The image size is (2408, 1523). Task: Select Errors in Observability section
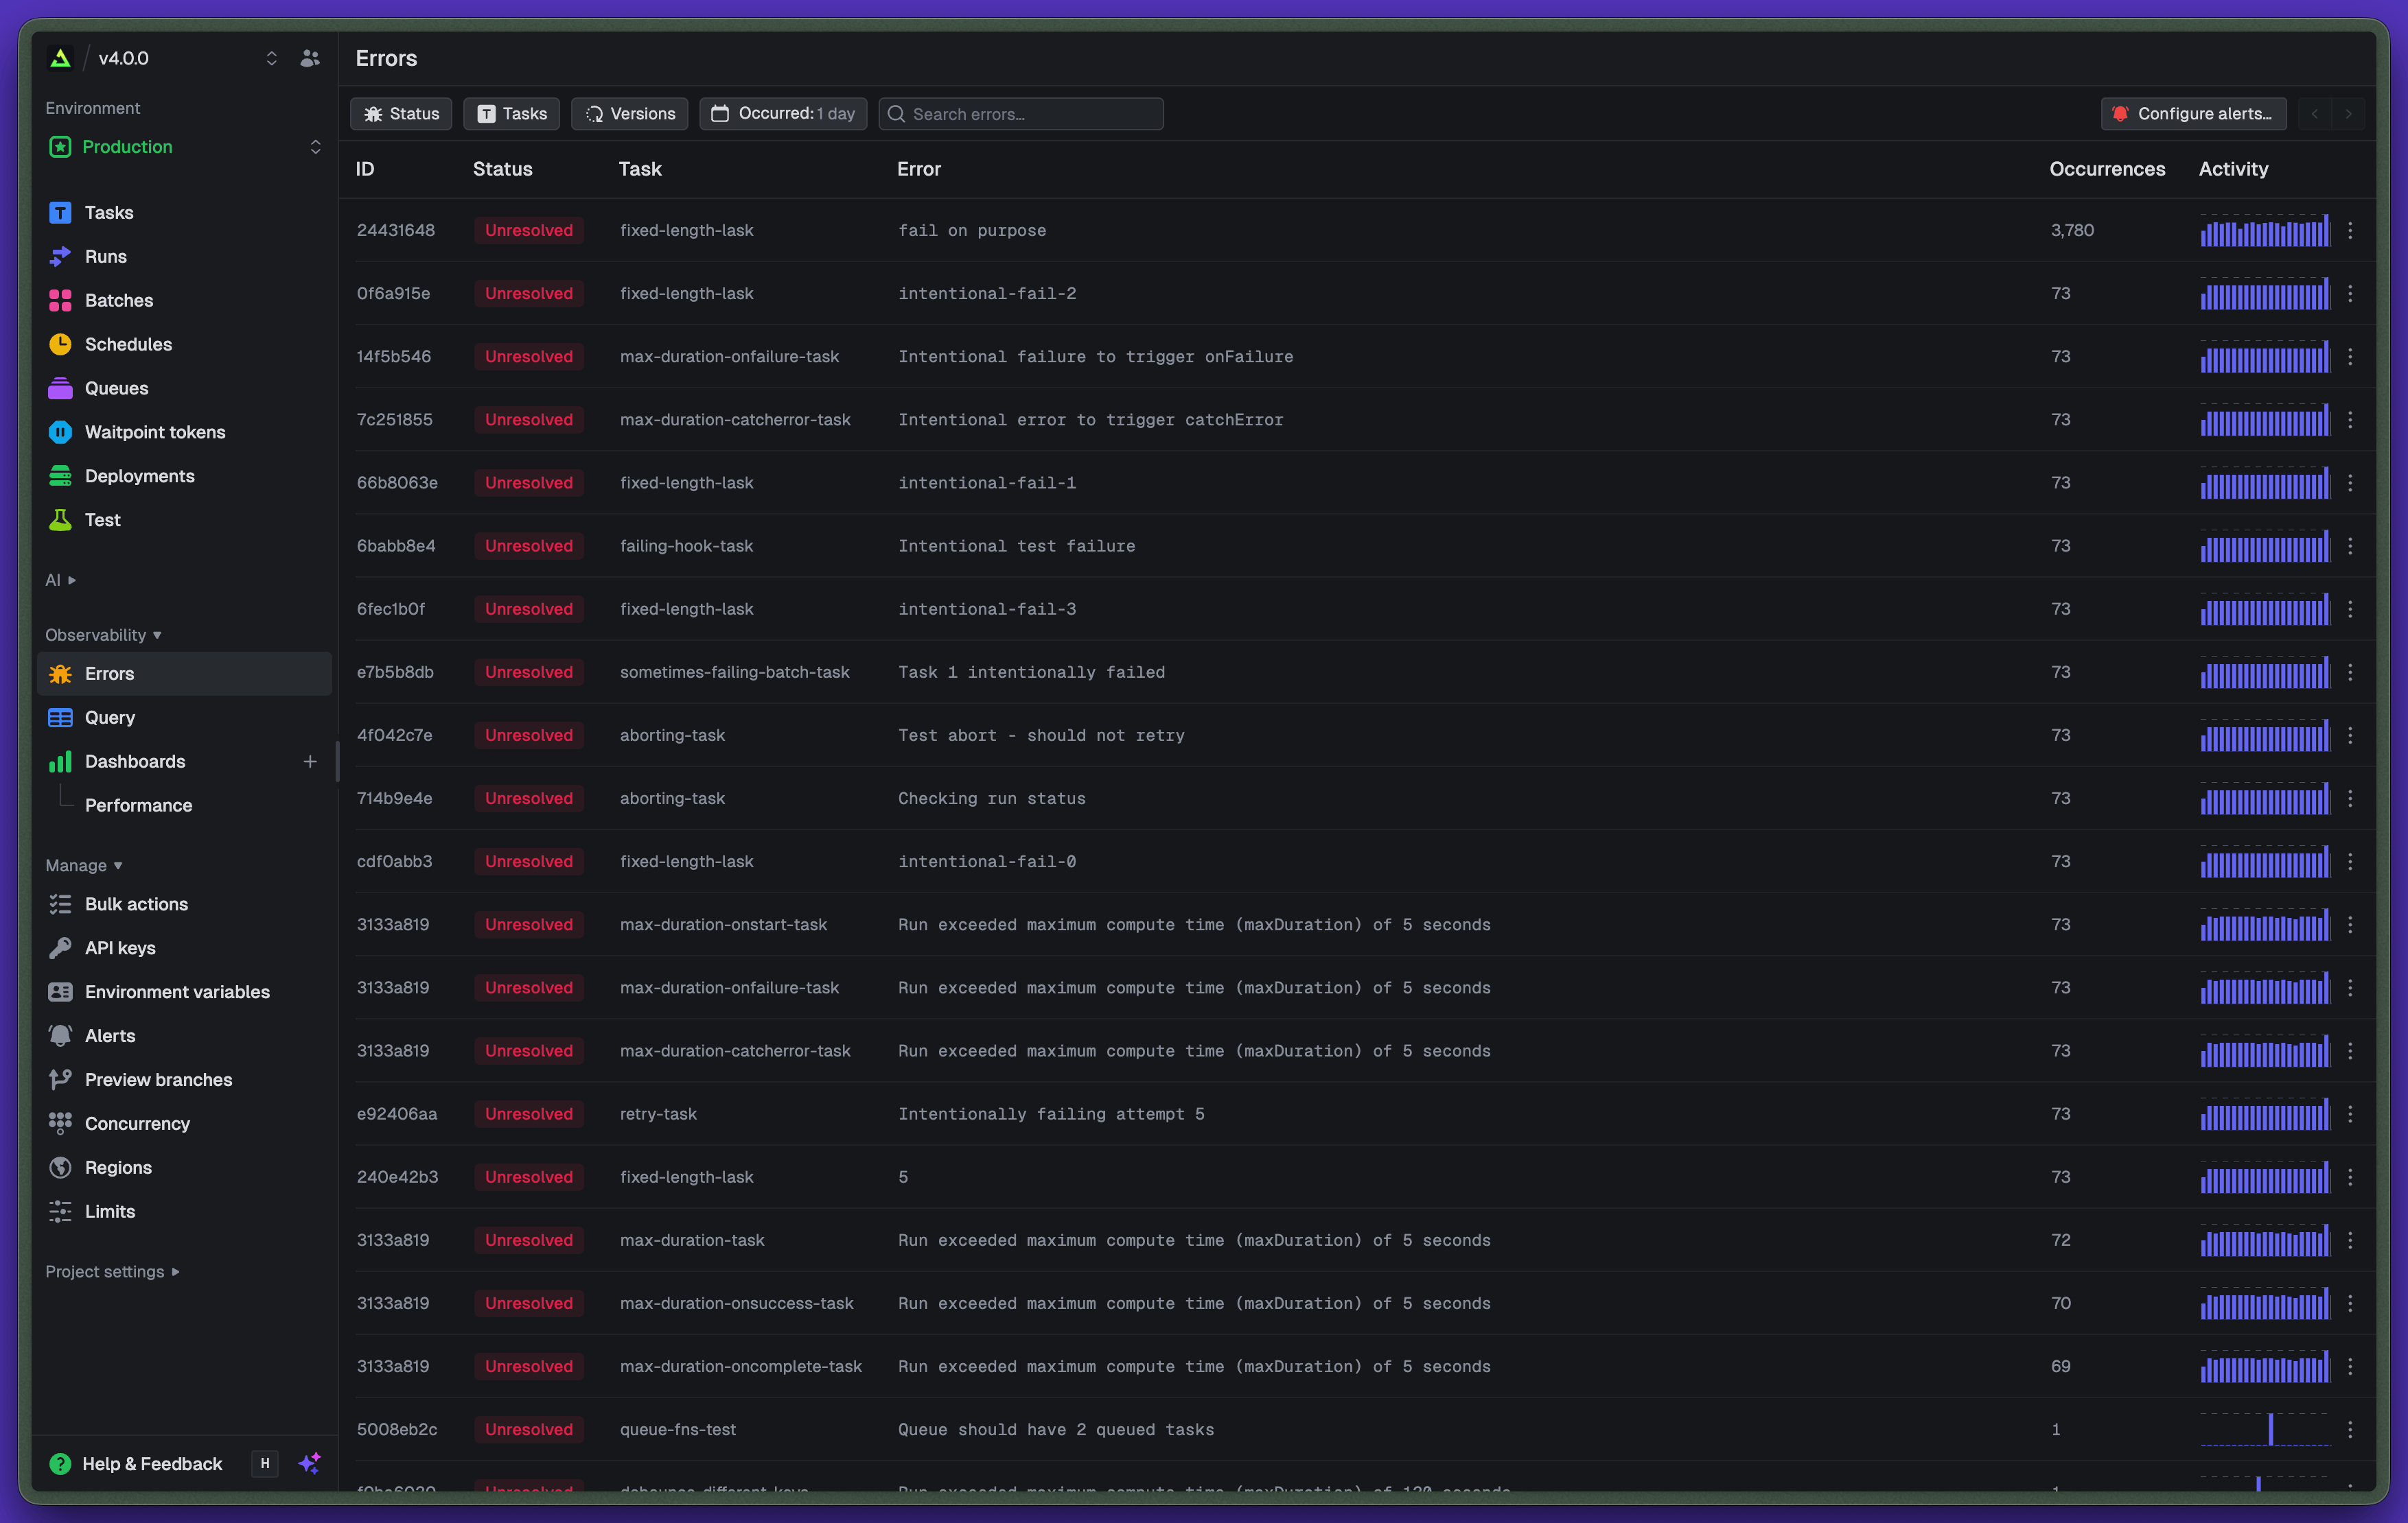tap(184, 674)
